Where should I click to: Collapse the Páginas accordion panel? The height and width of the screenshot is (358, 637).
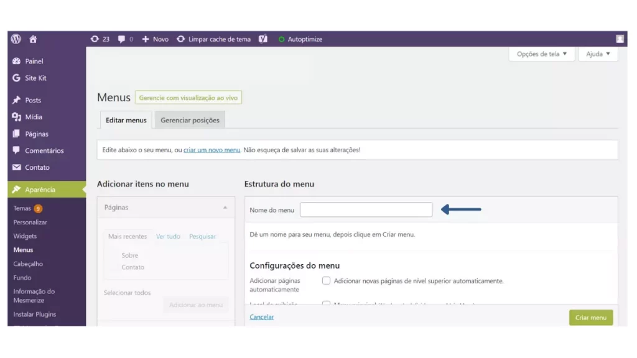225,208
